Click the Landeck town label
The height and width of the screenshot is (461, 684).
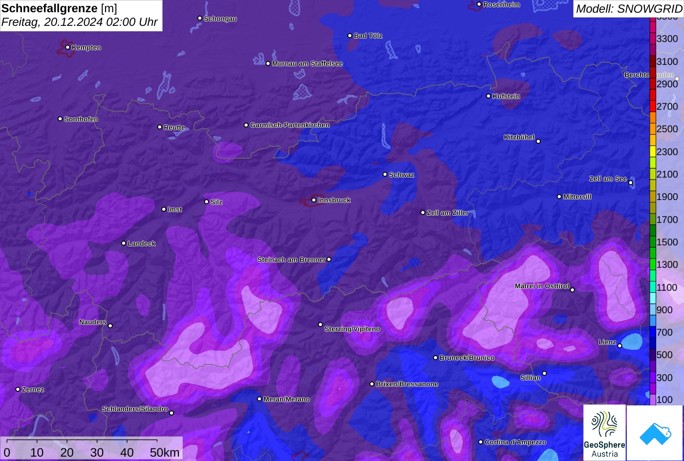(x=142, y=243)
